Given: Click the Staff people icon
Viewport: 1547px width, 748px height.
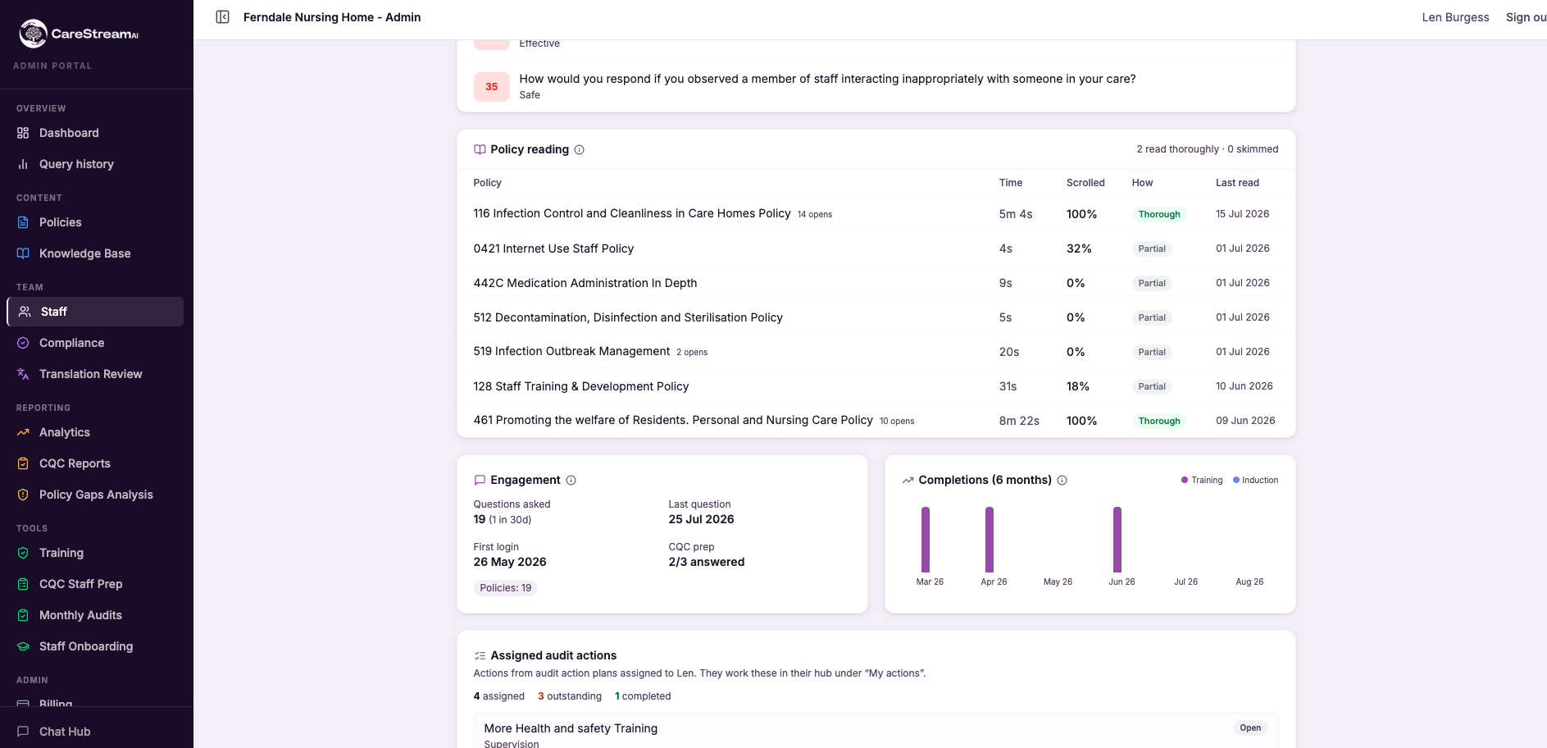Looking at the screenshot, I should click(25, 312).
